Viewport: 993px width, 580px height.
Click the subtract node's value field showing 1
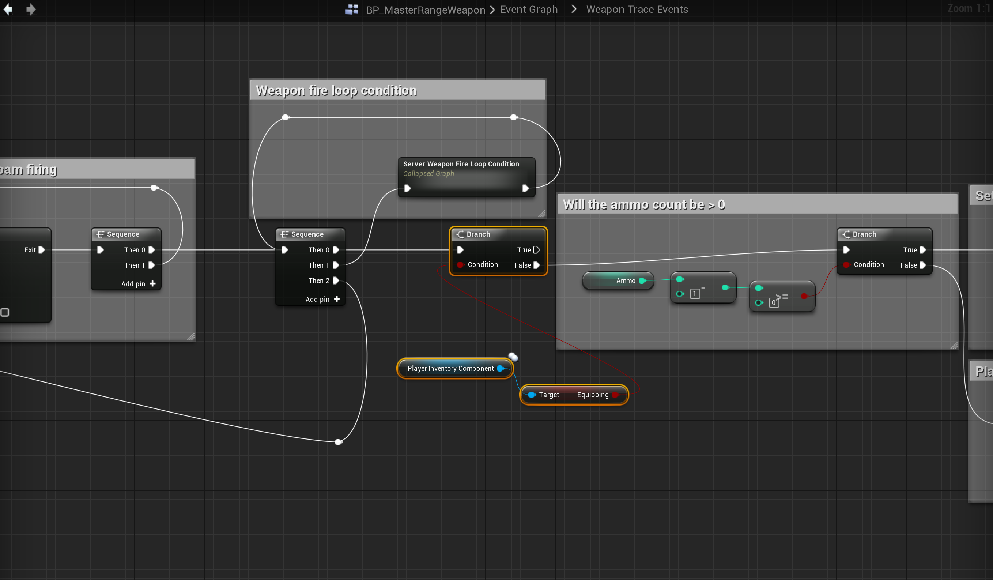(695, 294)
